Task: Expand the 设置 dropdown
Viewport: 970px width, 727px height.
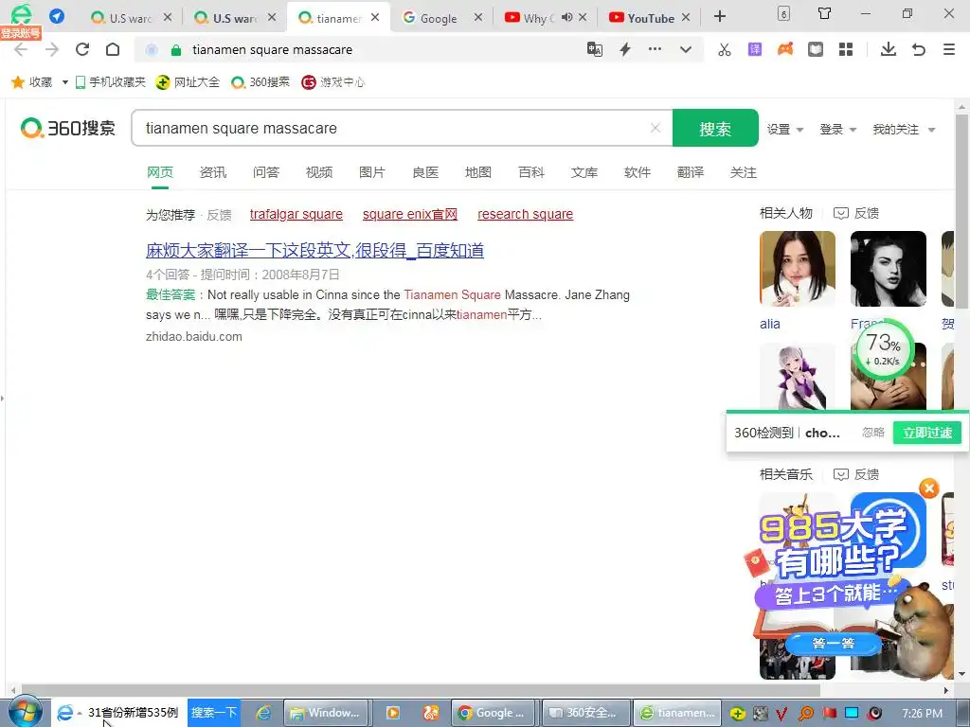Action: click(785, 129)
